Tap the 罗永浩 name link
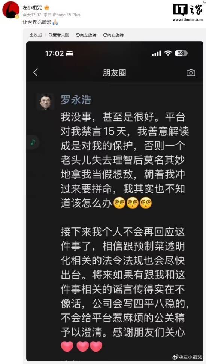Viewport: 206px width, 364px height. pyautogui.click(x=76, y=100)
